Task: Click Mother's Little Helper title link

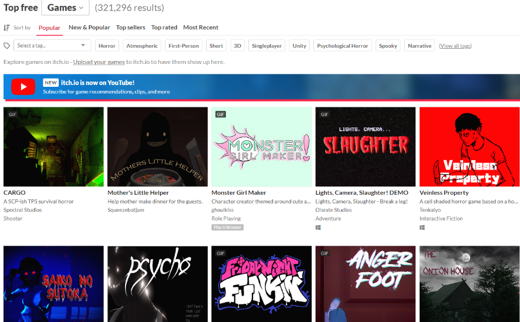Action: [138, 192]
